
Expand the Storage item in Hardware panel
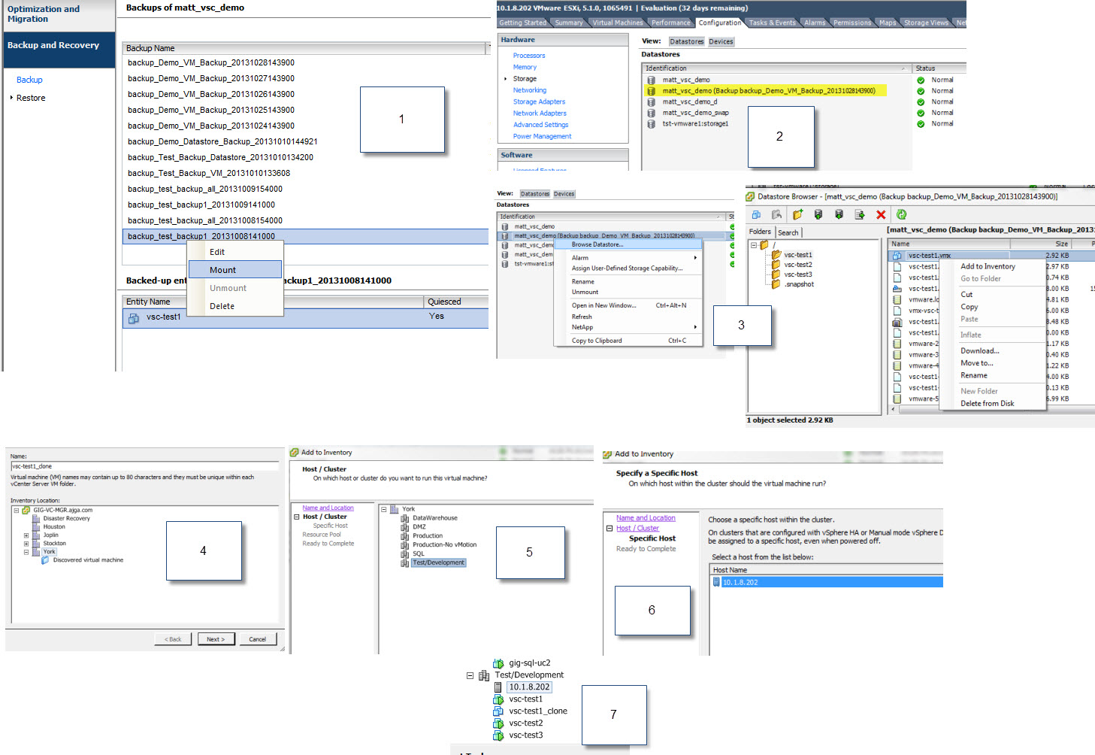tap(505, 79)
